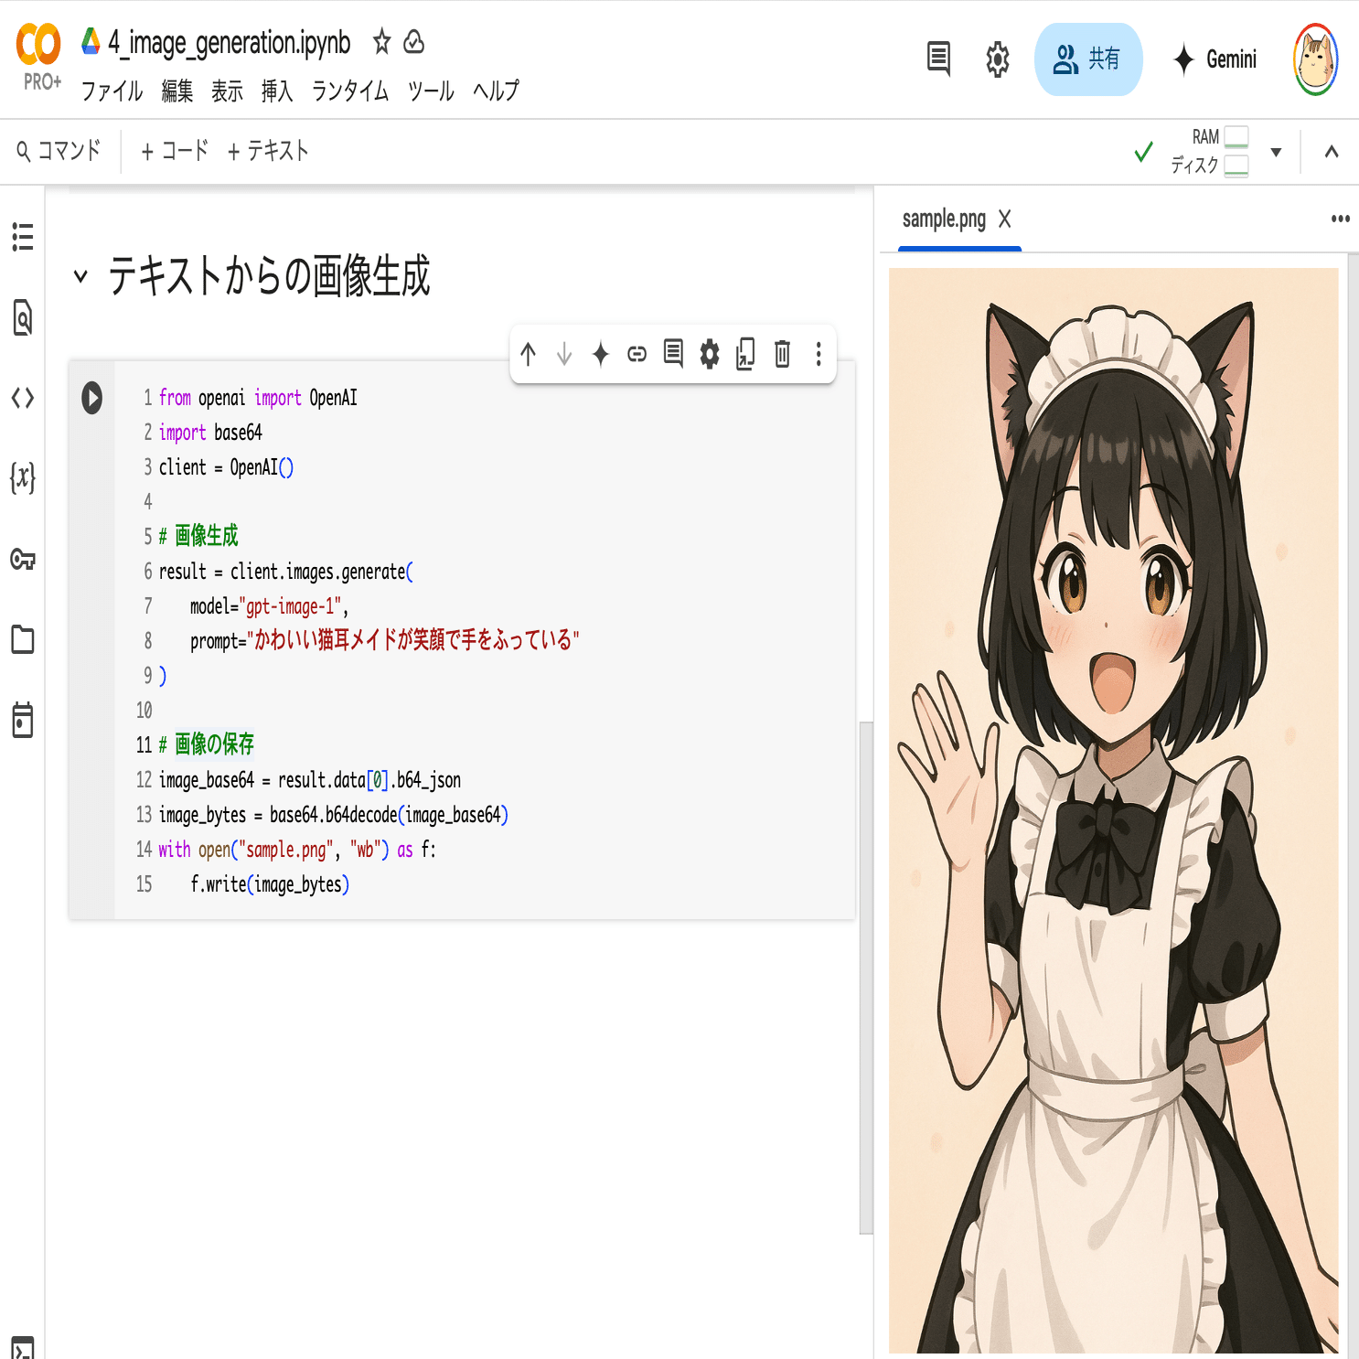Close the sample.png preview tab
1359x1359 pixels.
[1006, 219]
